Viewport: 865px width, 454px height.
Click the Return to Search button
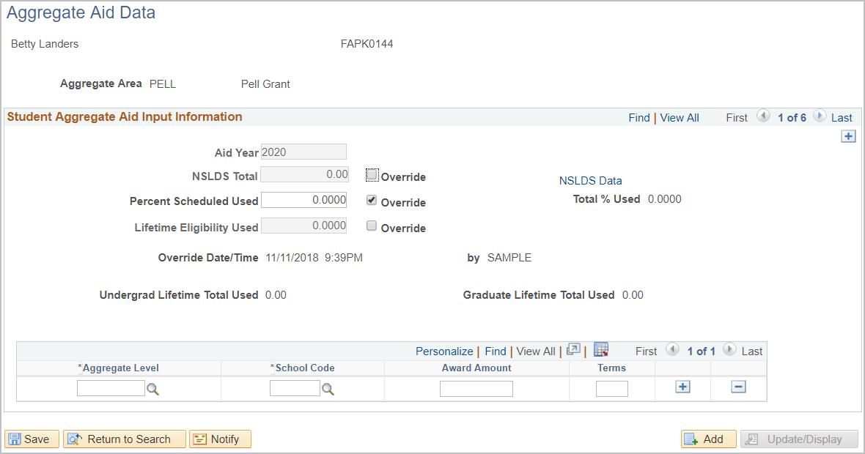click(x=124, y=439)
